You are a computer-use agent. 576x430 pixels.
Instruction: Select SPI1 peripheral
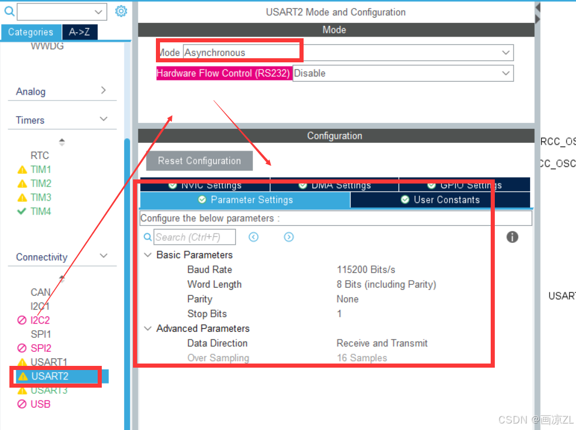pos(41,334)
